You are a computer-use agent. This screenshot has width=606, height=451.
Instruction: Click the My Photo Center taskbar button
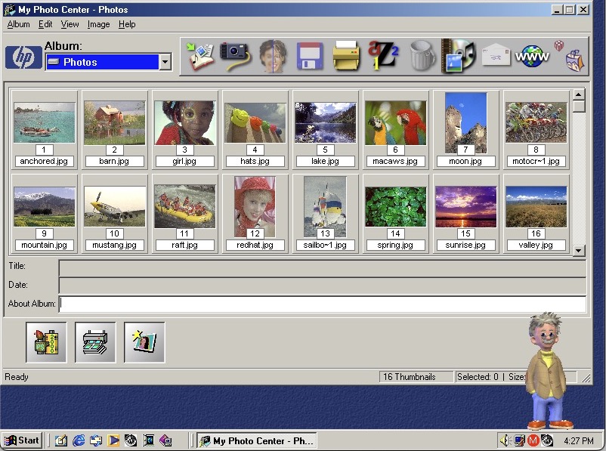pos(256,440)
